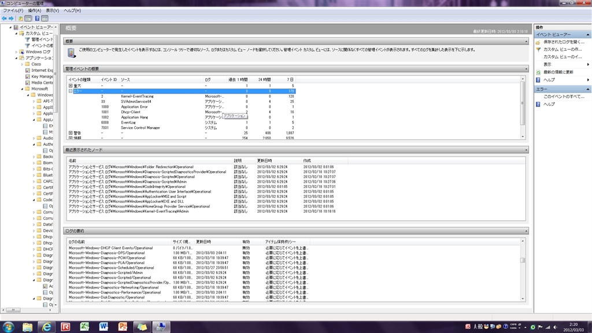The image size is (592, 333).
Task: Click the Key Management log icon in tree
Action: (x=27, y=76)
